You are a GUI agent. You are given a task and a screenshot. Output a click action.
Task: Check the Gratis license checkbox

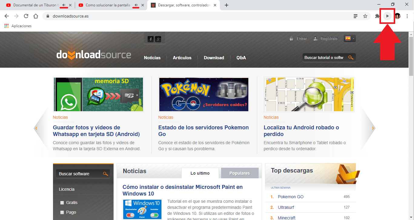tap(62, 203)
